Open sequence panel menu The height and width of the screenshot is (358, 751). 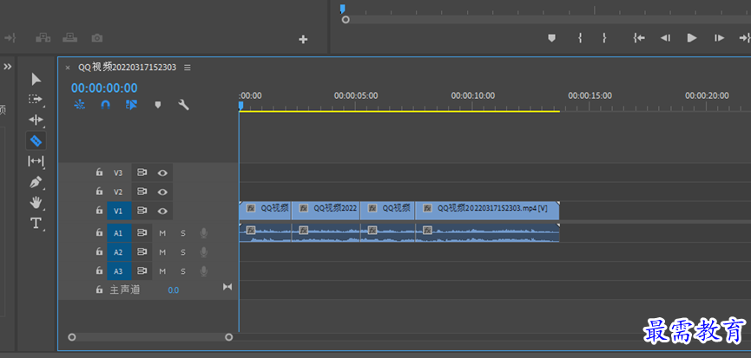188,68
